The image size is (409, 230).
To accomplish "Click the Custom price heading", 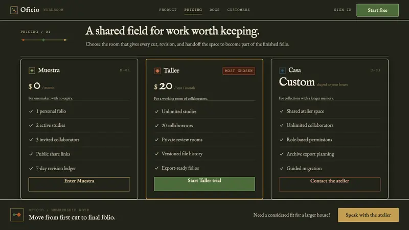I will [x=297, y=82].
